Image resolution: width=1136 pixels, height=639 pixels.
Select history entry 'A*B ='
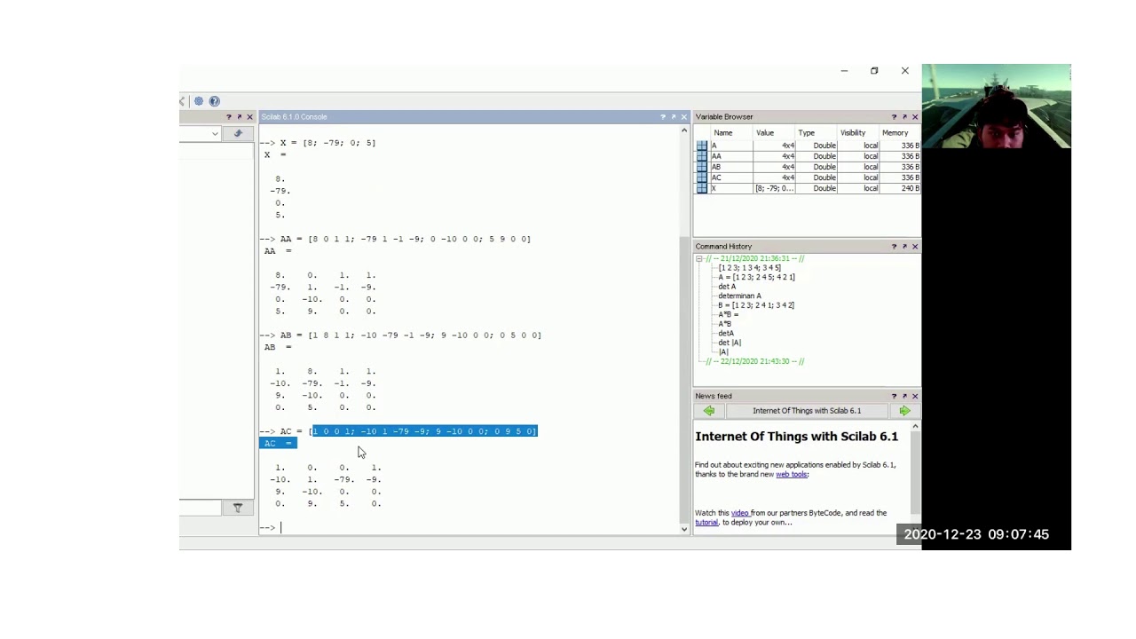tap(728, 315)
